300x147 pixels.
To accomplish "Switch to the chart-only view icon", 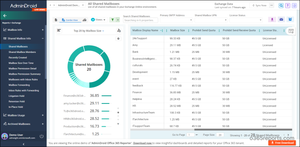I will point(84,20).
